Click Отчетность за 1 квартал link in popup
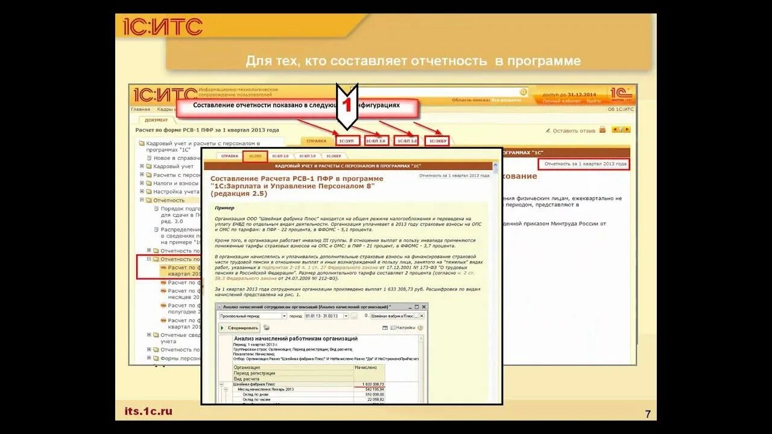Viewport: 772px width, 434px height. coord(454,175)
